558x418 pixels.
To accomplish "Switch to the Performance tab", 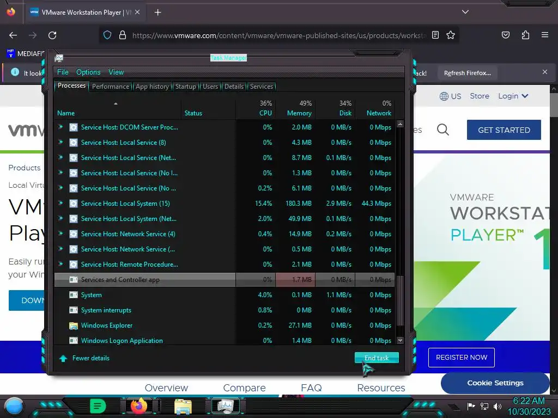I will 110,87.
